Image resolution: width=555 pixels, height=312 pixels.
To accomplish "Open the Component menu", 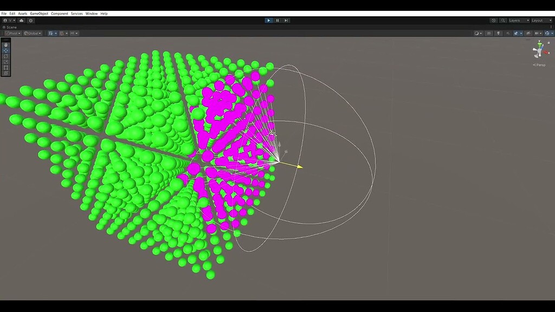I will pyautogui.click(x=60, y=13).
